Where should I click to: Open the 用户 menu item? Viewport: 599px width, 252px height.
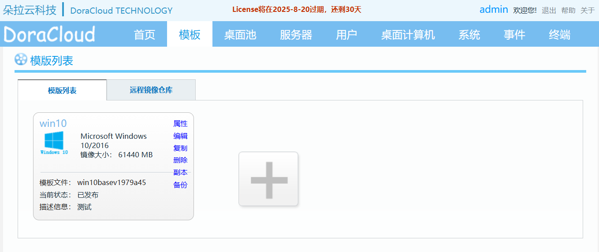tap(346, 34)
